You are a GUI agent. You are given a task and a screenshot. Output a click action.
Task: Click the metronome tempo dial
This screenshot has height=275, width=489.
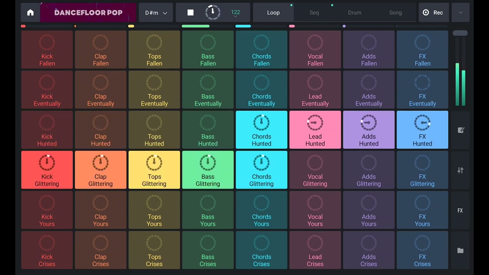pos(213,13)
